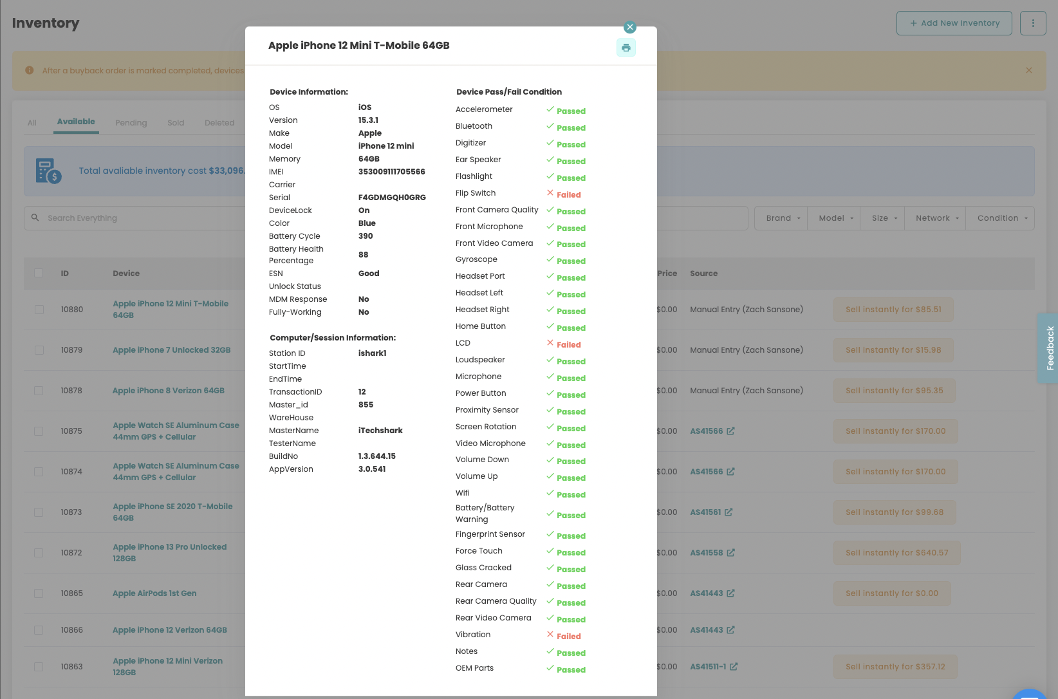Click the OEM Parts passed checkmark
1058x699 pixels.
pos(550,668)
